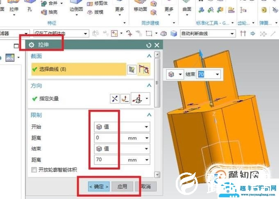Expand the 同步建模 group options arrow

pyautogui.click(x=174, y=23)
